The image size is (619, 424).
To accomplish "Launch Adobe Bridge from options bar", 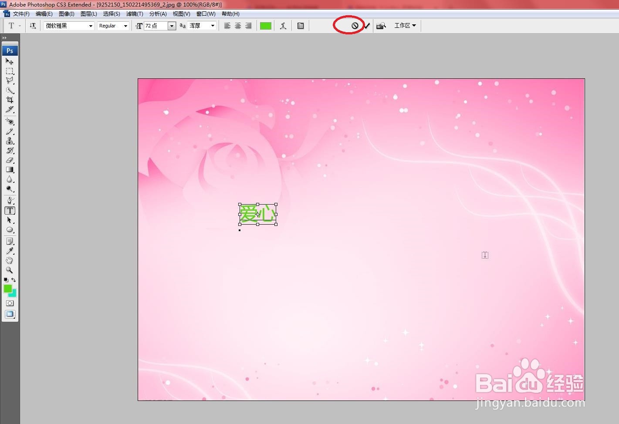I will pyautogui.click(x=381, y=26).
